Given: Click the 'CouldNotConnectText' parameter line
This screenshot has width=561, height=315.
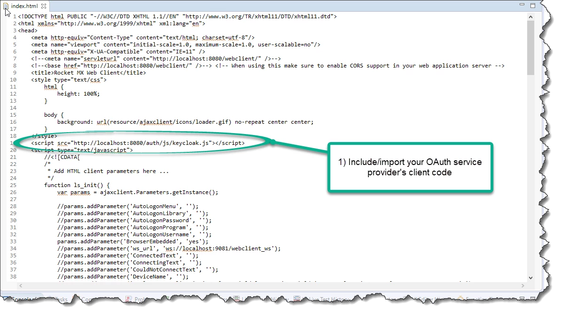Looking at the screenshot, I should [x=138, y=270].
